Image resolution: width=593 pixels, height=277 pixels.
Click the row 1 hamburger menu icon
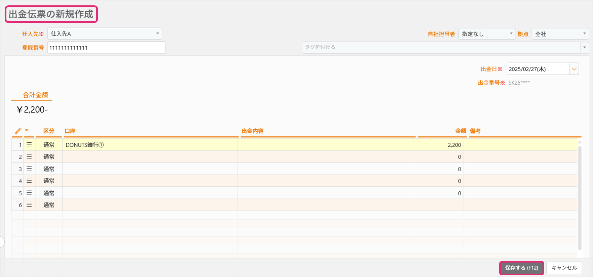29,145
